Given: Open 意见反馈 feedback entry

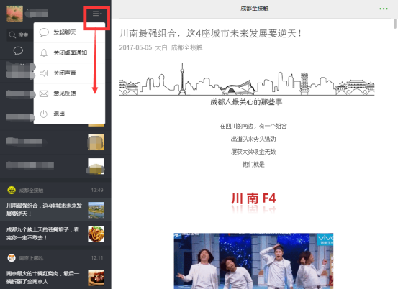Looking at the screenshot, I should [69, 93].
